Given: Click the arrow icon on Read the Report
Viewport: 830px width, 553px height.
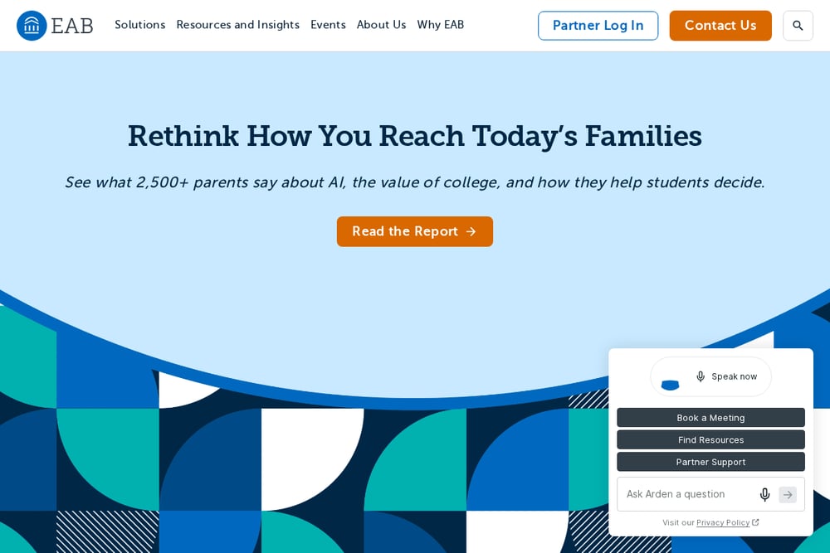Looking at the screenshot, I should (x=471, y=231).
